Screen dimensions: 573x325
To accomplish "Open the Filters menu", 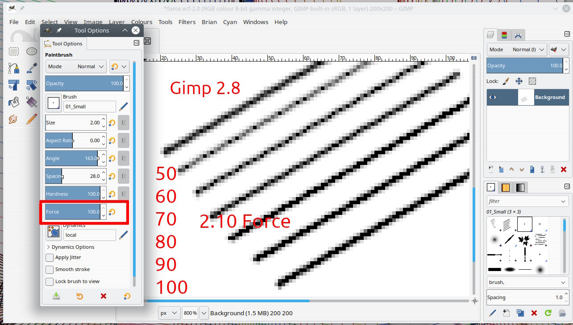I will tap(187, 22).
